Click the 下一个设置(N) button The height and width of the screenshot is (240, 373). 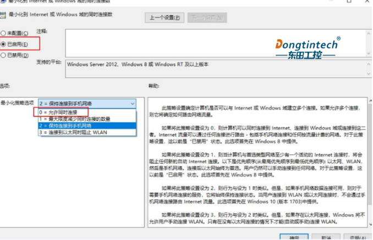point(207,18)
